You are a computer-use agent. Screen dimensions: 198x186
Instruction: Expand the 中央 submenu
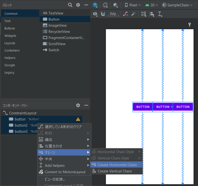pyautogui.click(x=64, y=159)
